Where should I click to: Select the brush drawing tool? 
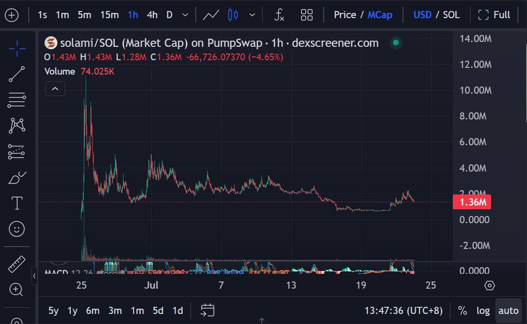[17, 177]
